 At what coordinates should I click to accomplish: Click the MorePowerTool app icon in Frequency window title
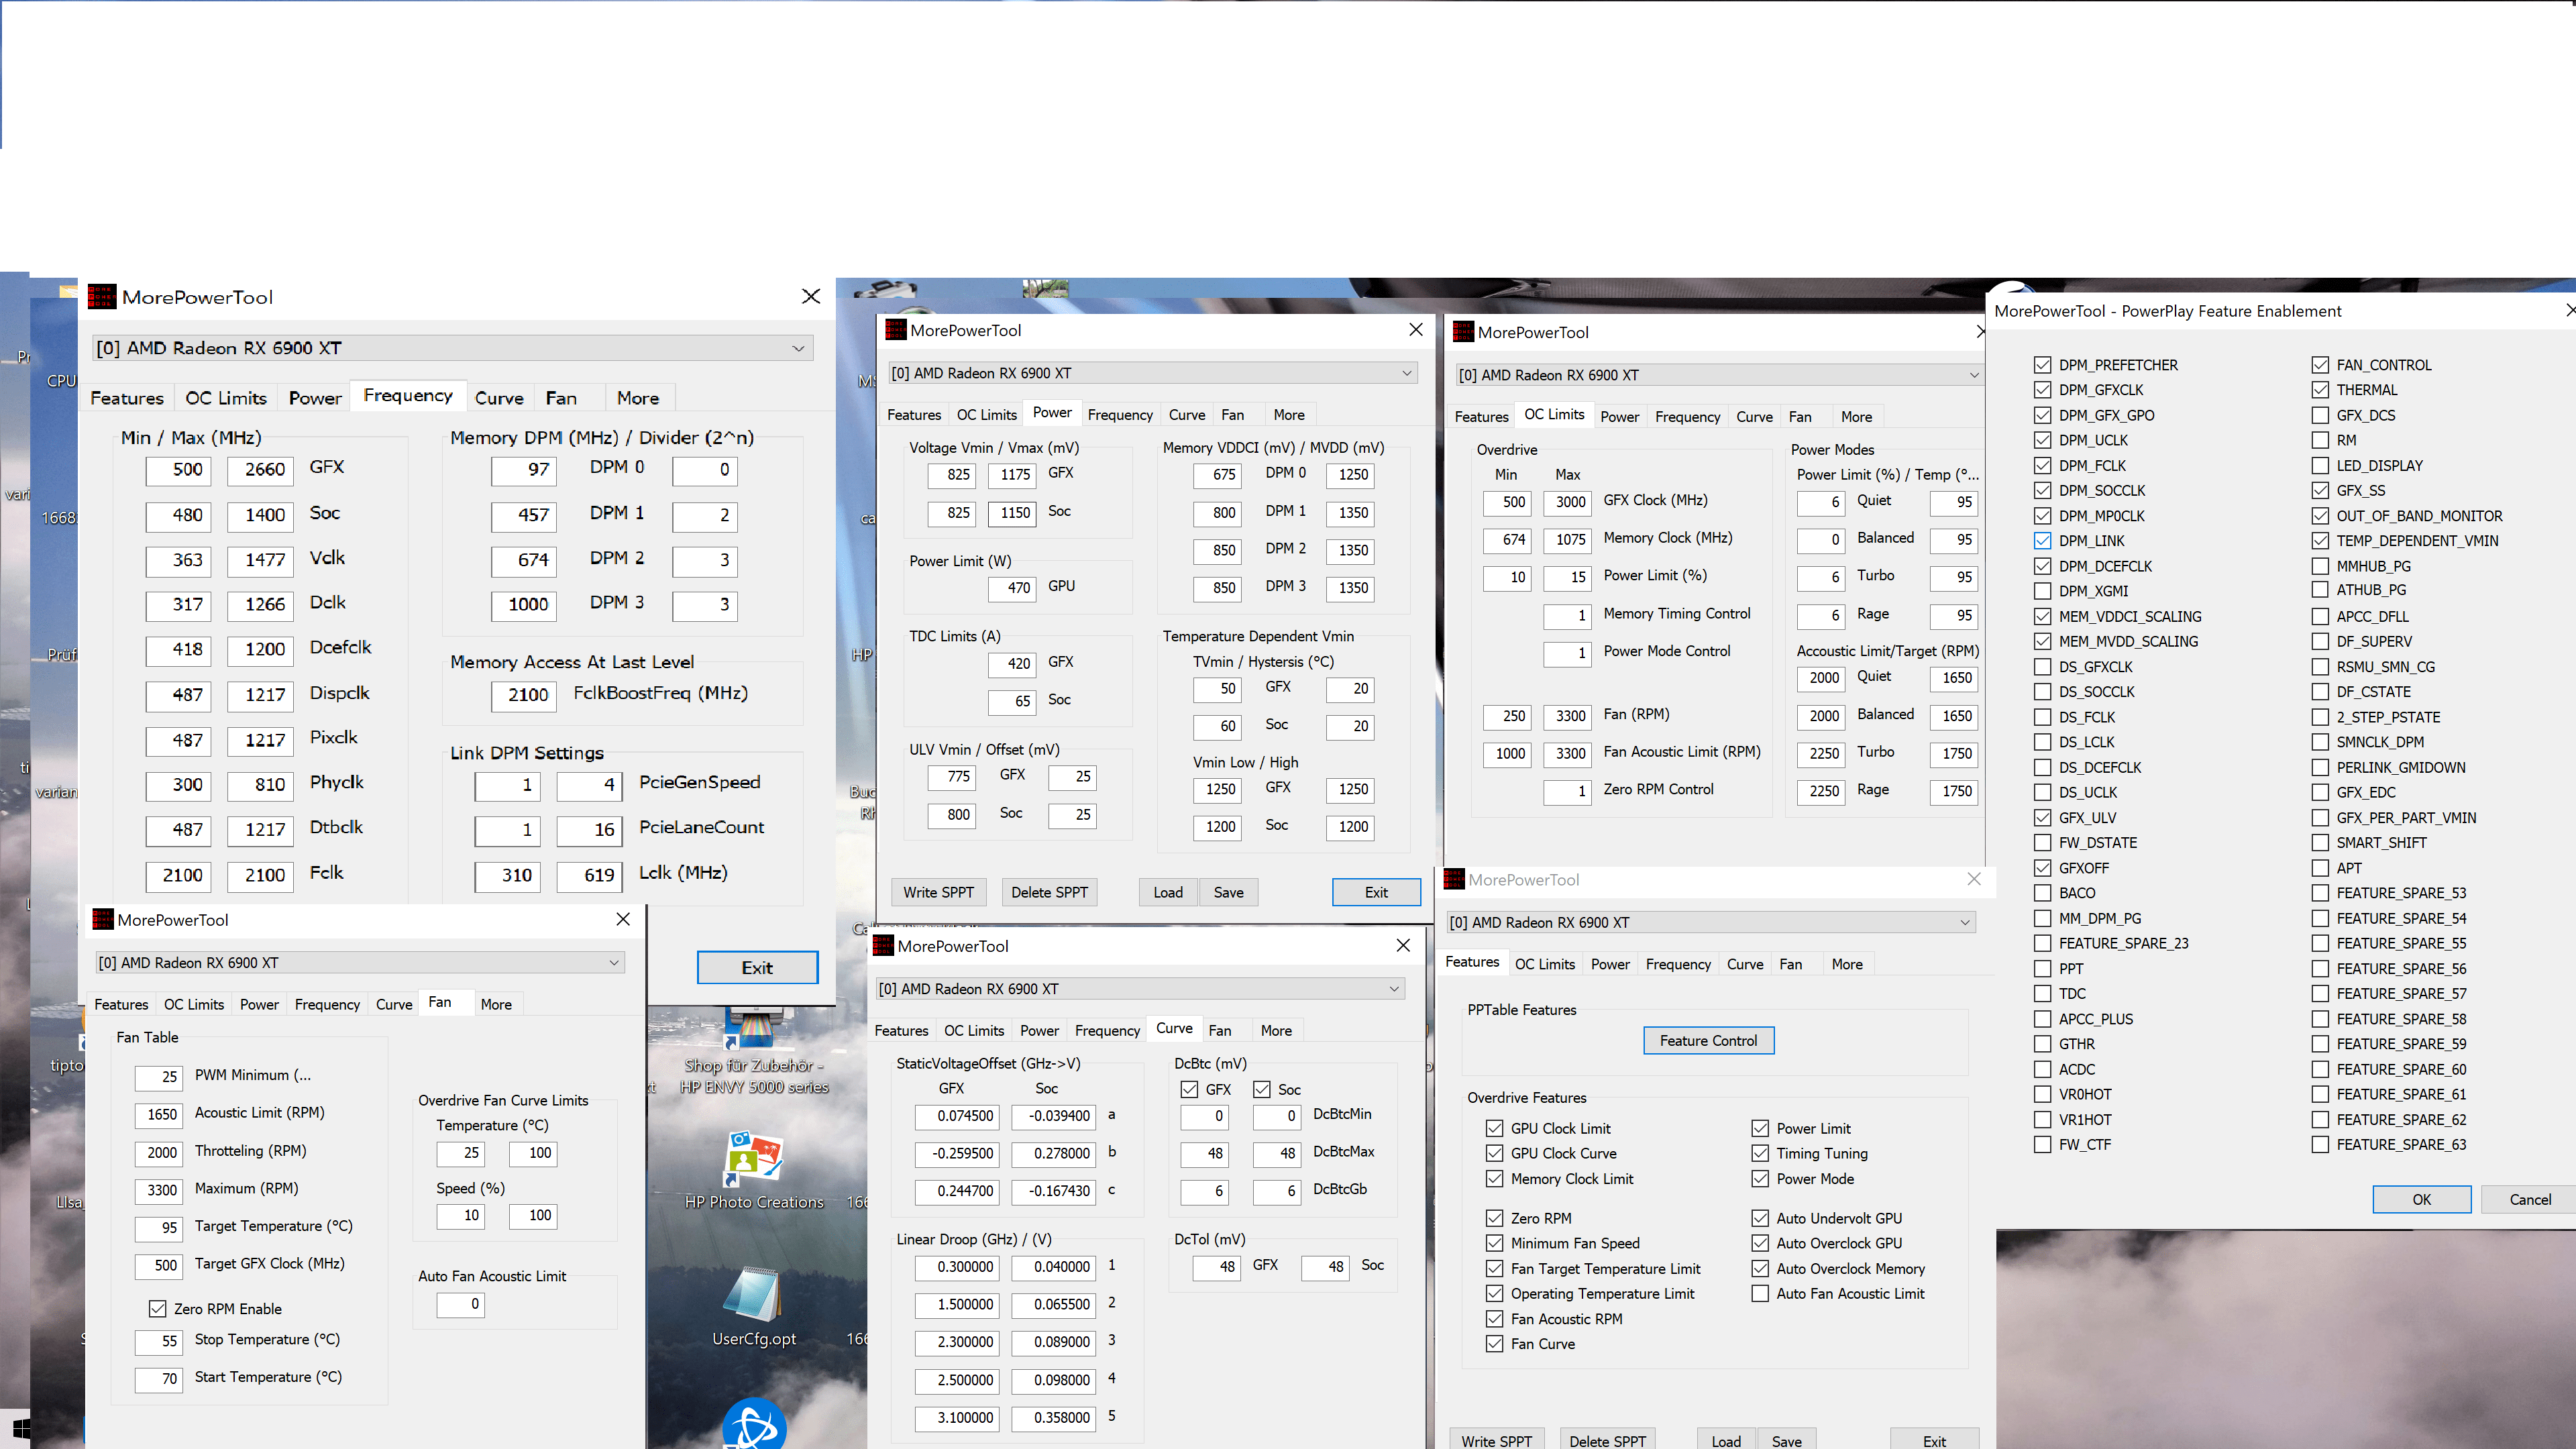[102, 297]
